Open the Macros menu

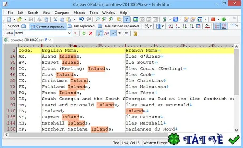[79, 13]
